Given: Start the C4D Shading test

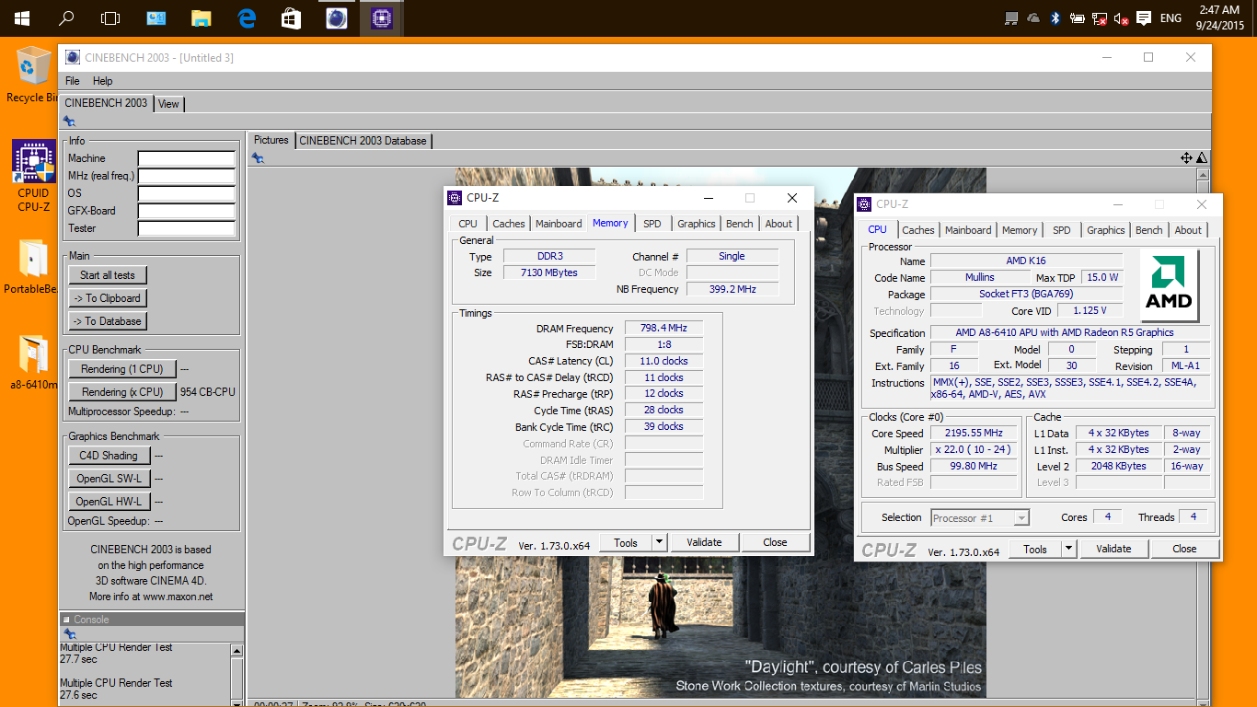Looking at the screenshot, I should click(109, 456).
